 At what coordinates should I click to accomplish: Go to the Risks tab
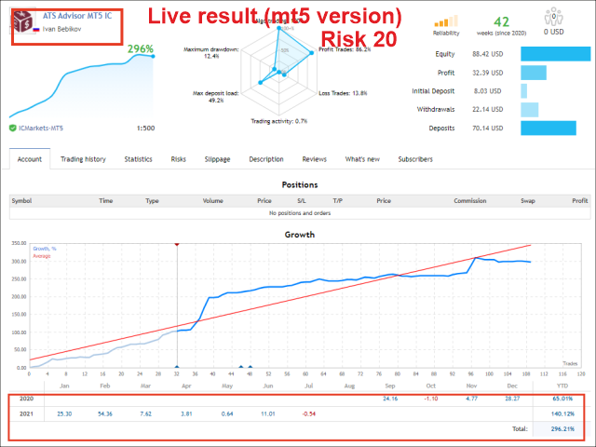click(178, 159)
